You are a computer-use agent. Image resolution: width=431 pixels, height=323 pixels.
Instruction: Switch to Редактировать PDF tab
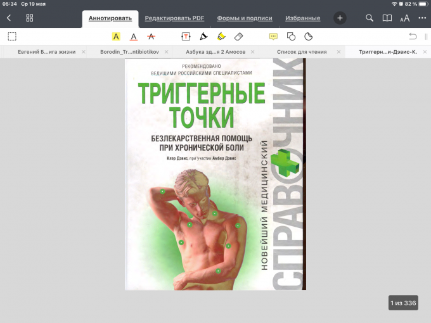(174, 18)
